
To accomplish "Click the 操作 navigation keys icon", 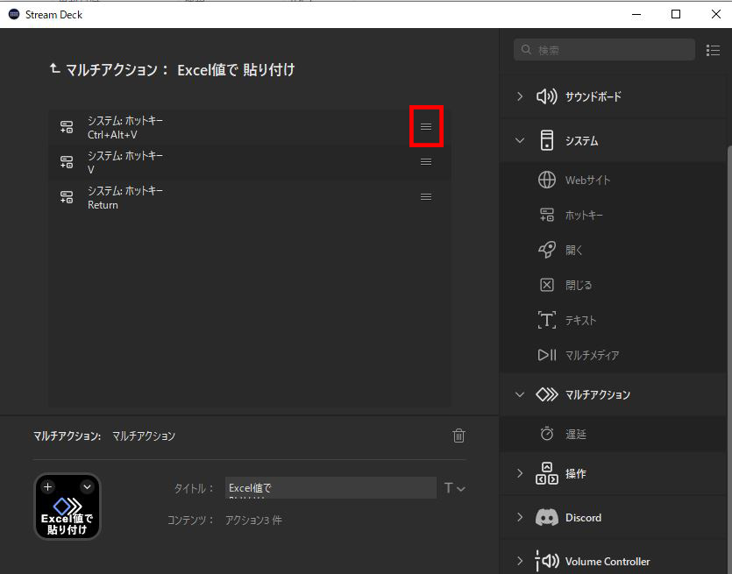I will tap(547, 473).
